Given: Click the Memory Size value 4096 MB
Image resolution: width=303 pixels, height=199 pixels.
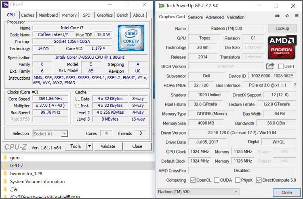Looking at the screenshot, I should 206,123.
